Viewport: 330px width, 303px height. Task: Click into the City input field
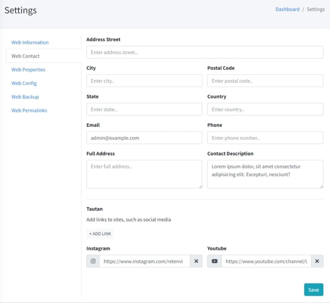[144, 81]
